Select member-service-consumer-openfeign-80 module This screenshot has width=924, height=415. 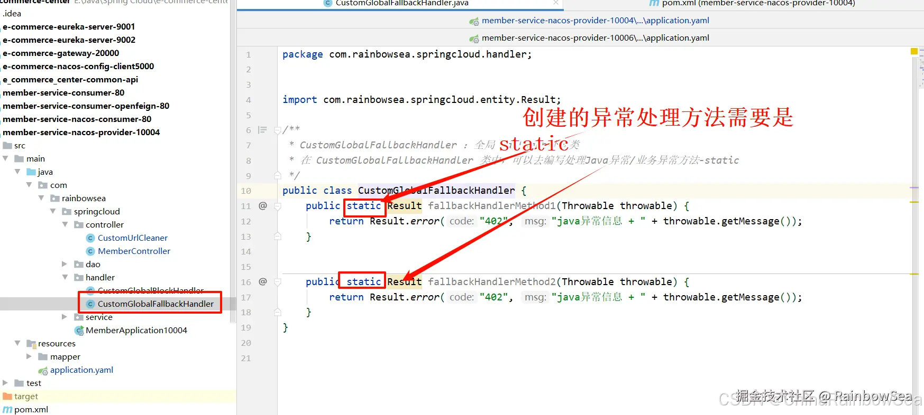click(86, 106)
